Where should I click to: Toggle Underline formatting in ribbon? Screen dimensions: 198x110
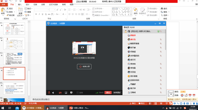(x=42, y=14)
